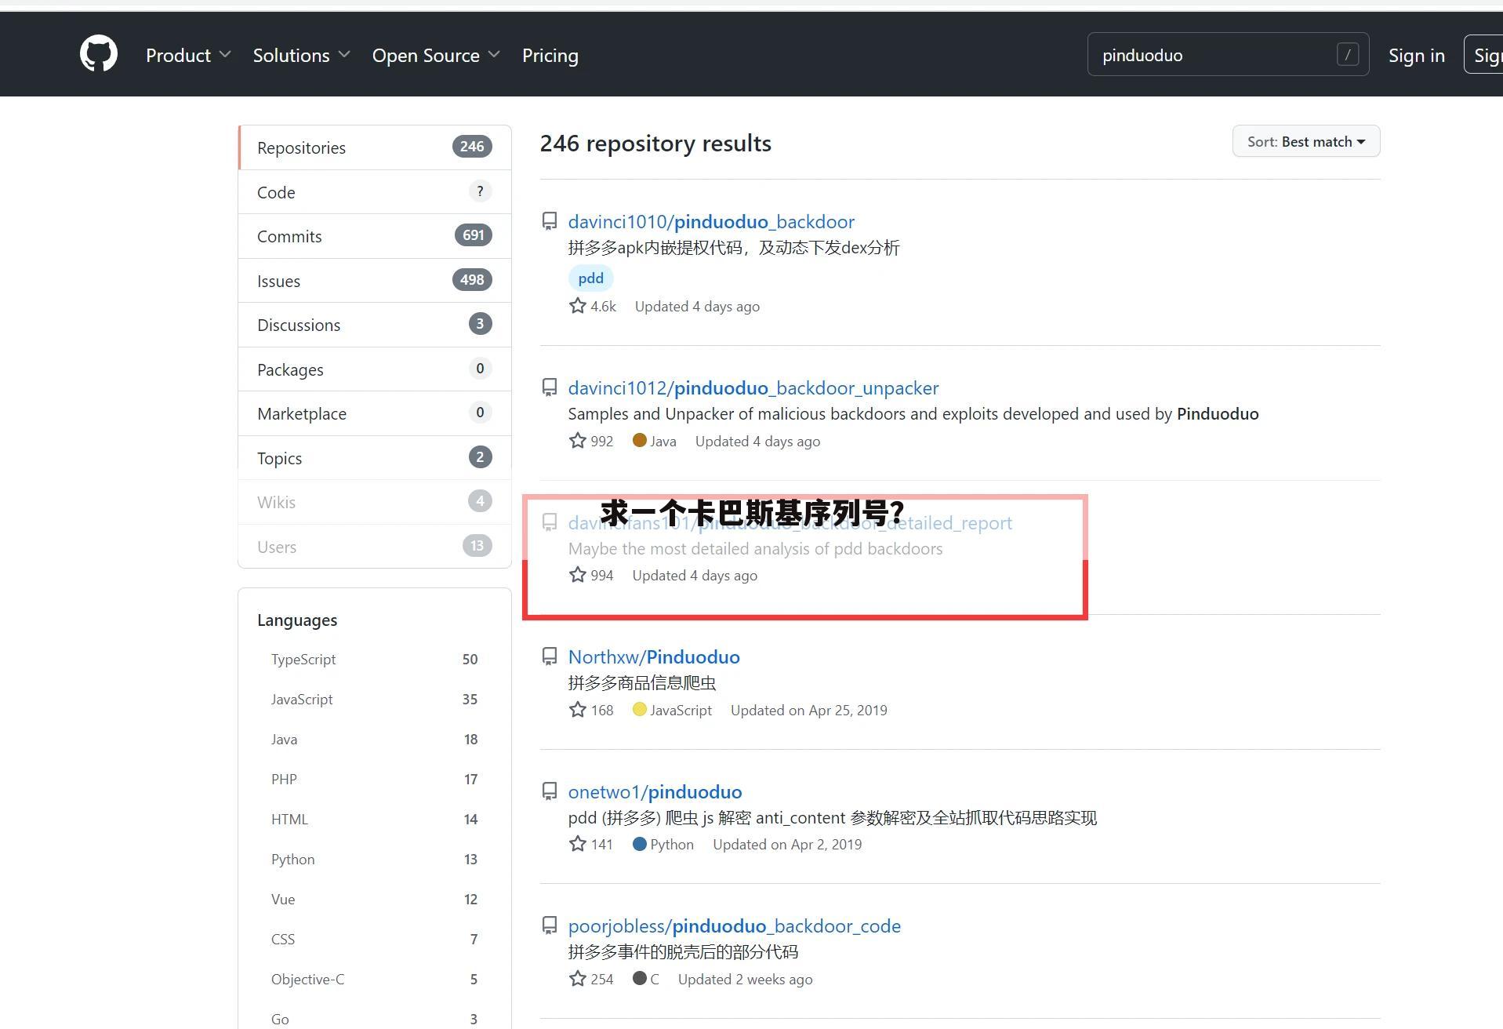1503x1029 pixels.
Task: Click the Languages heading
Action: [297, 620]
